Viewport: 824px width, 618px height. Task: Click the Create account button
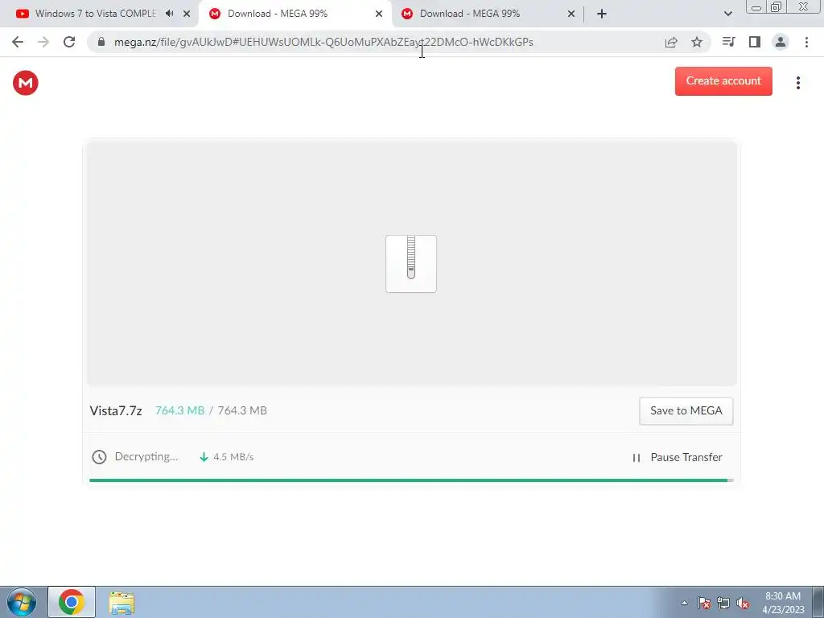[723, 81]
